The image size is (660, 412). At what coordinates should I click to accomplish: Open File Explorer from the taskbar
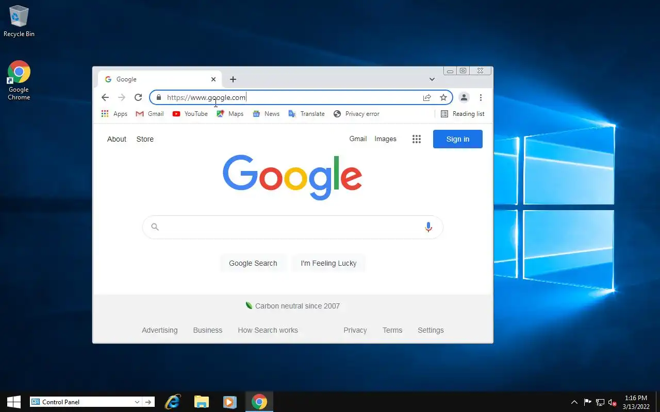(201, 402)
